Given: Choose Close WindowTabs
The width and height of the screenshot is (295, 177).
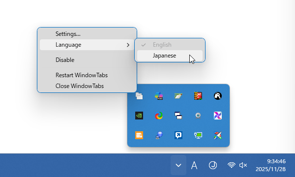Looking at the screenshot, I should (x=87, y=86).
